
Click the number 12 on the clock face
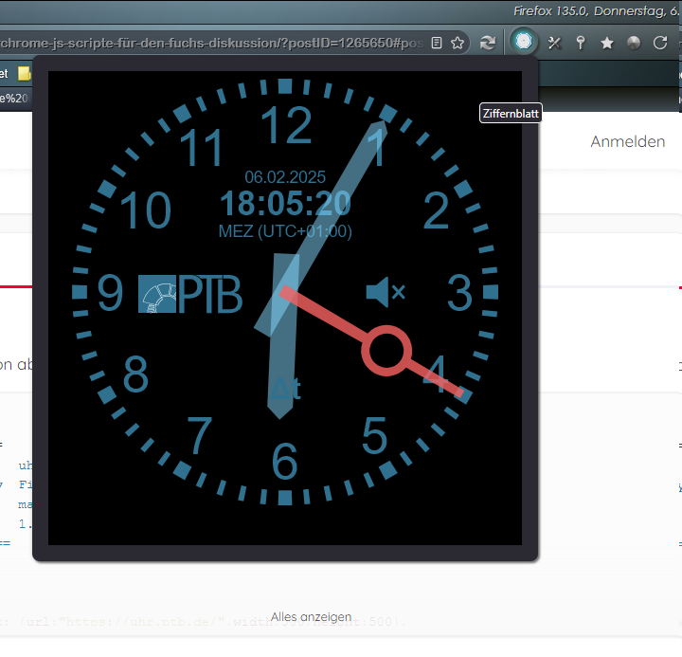285,124
